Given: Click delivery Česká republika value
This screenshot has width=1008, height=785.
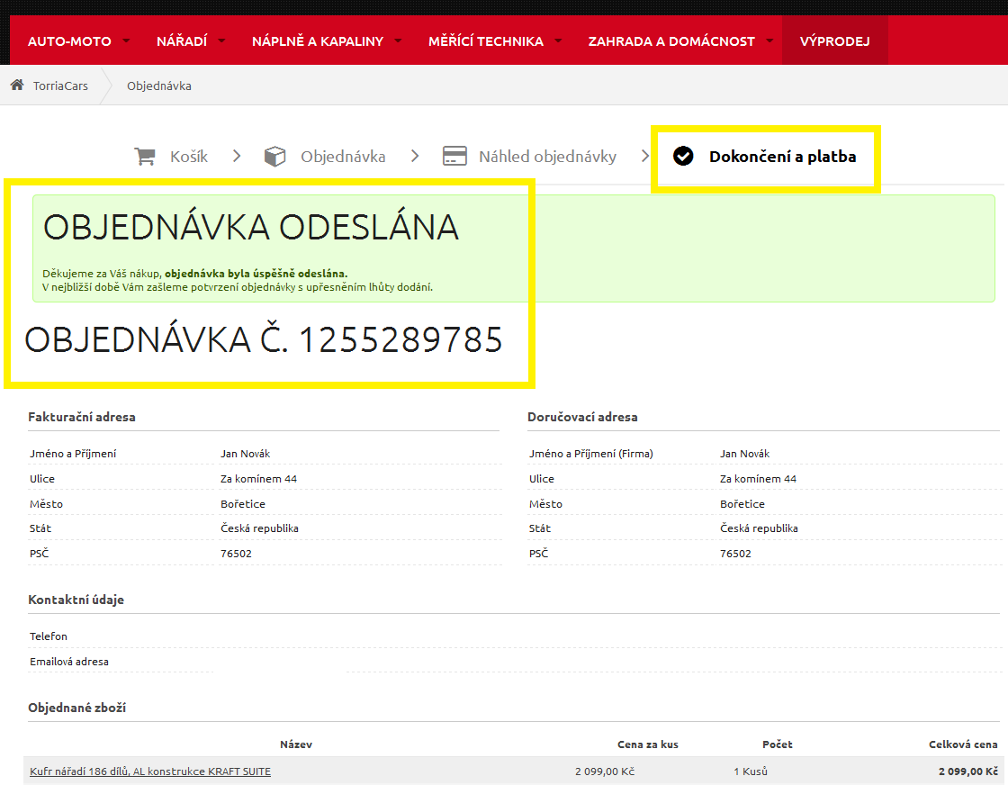Looking at the screenshot, I should coord(759,528).
